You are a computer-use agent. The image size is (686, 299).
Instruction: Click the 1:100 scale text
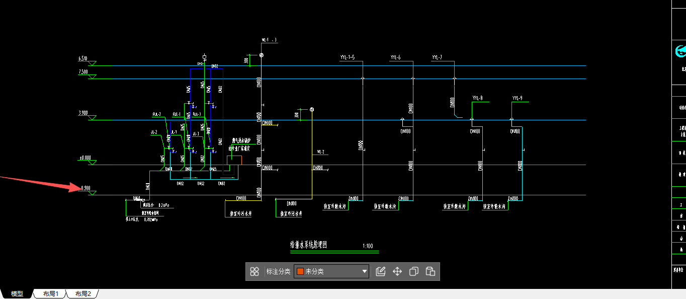(368, 246)
